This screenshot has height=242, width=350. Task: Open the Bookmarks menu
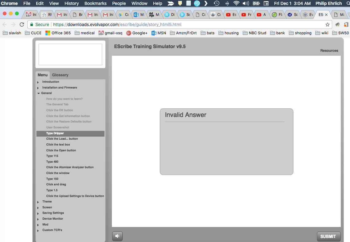(x=95, y=3)
